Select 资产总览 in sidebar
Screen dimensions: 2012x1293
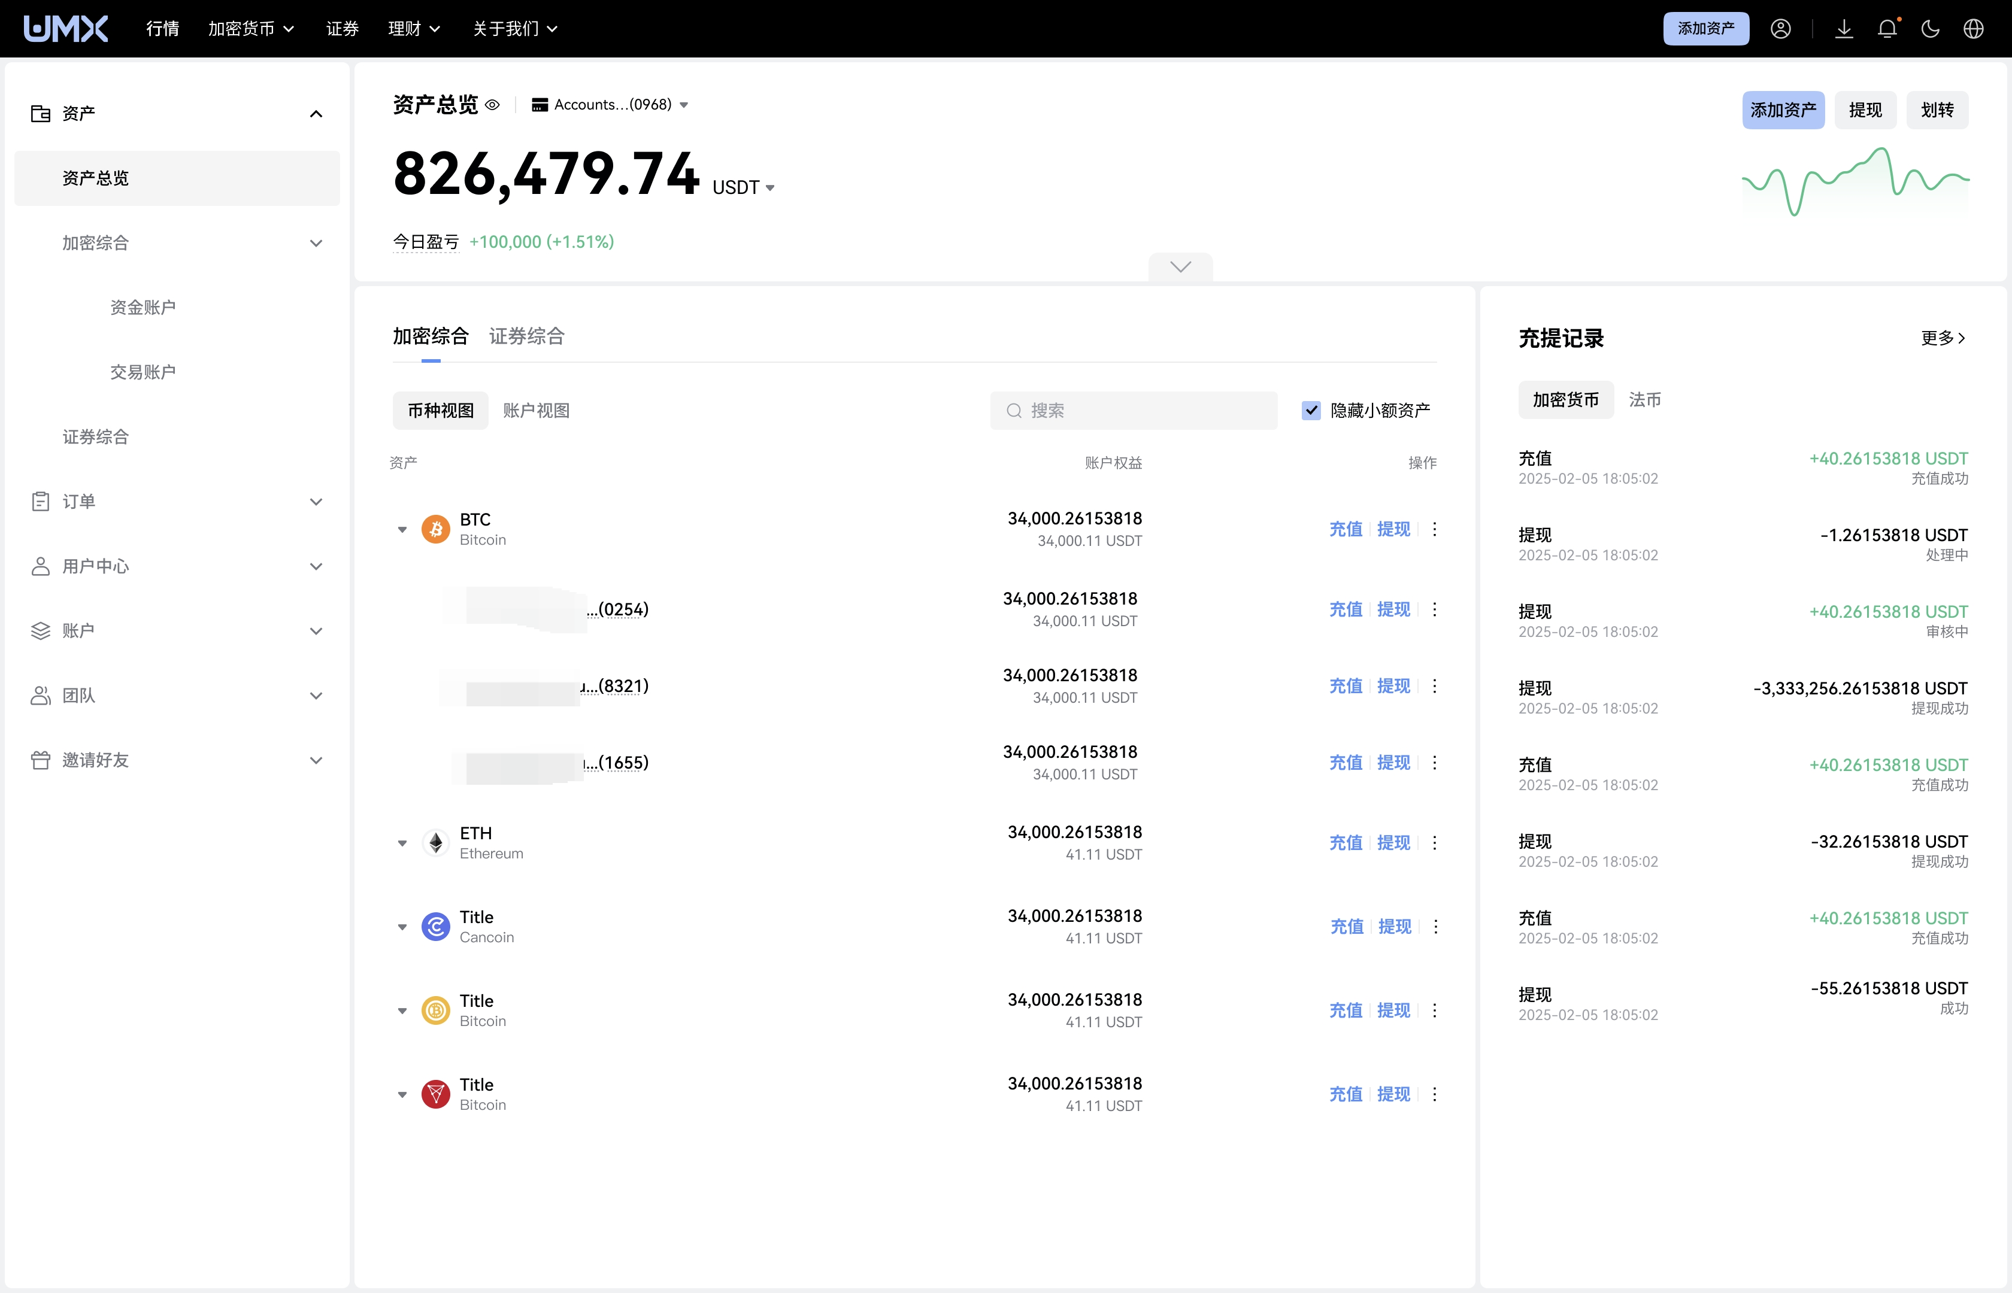click(x=177, y=178)
